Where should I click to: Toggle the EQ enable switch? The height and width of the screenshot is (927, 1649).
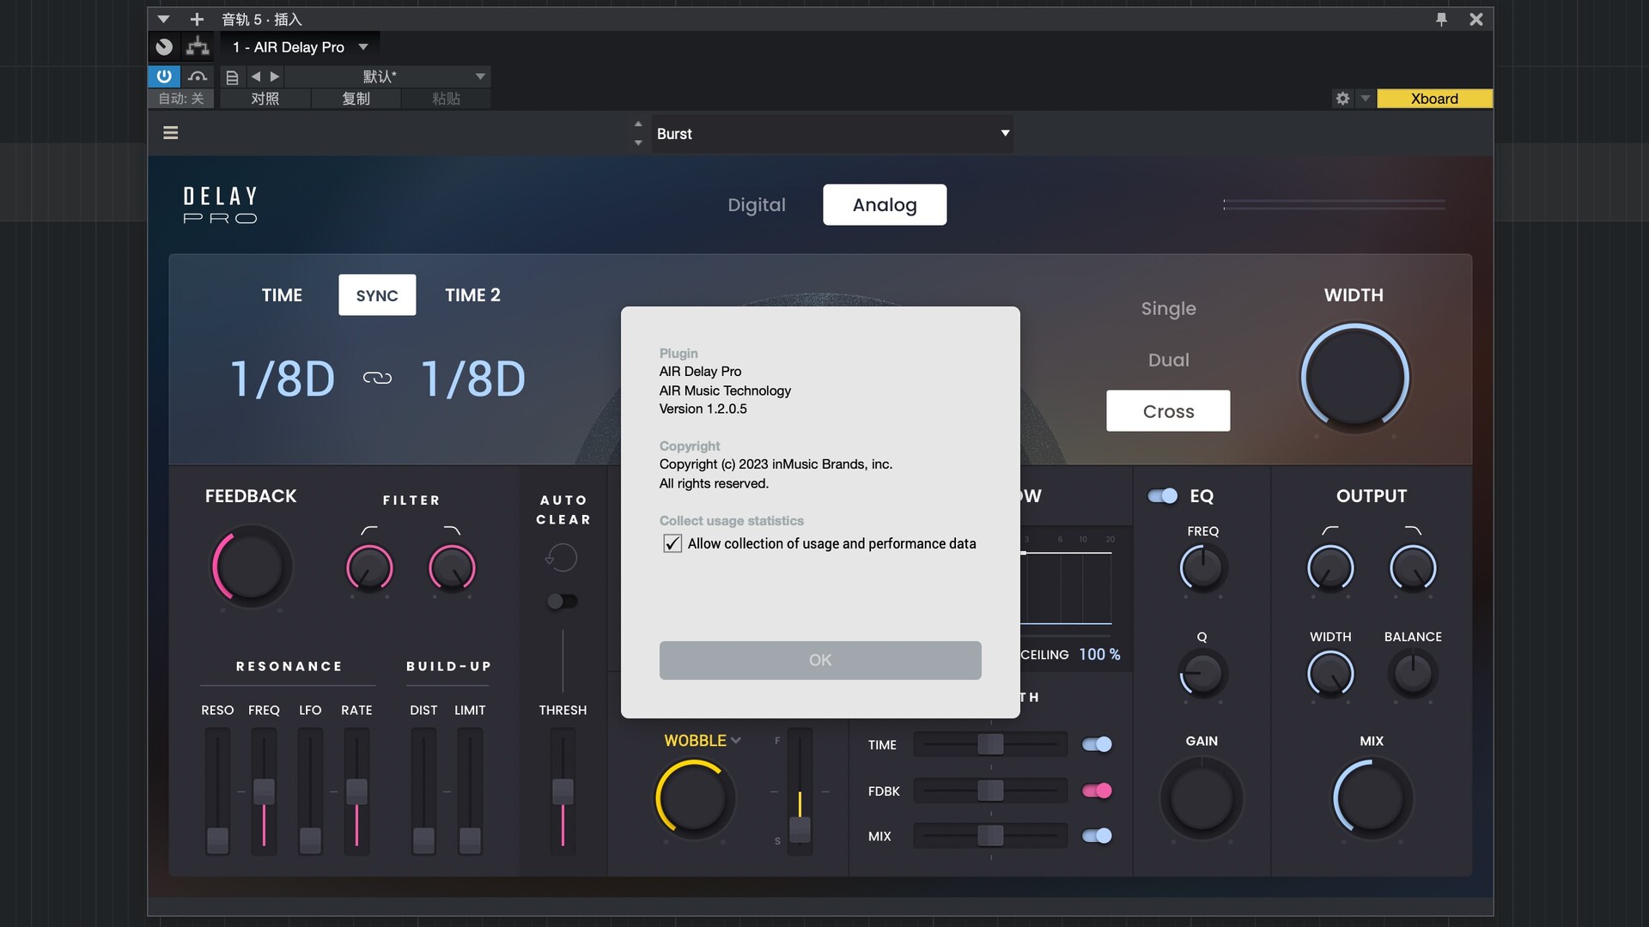pyautogui.click(x=1163, y=496)
